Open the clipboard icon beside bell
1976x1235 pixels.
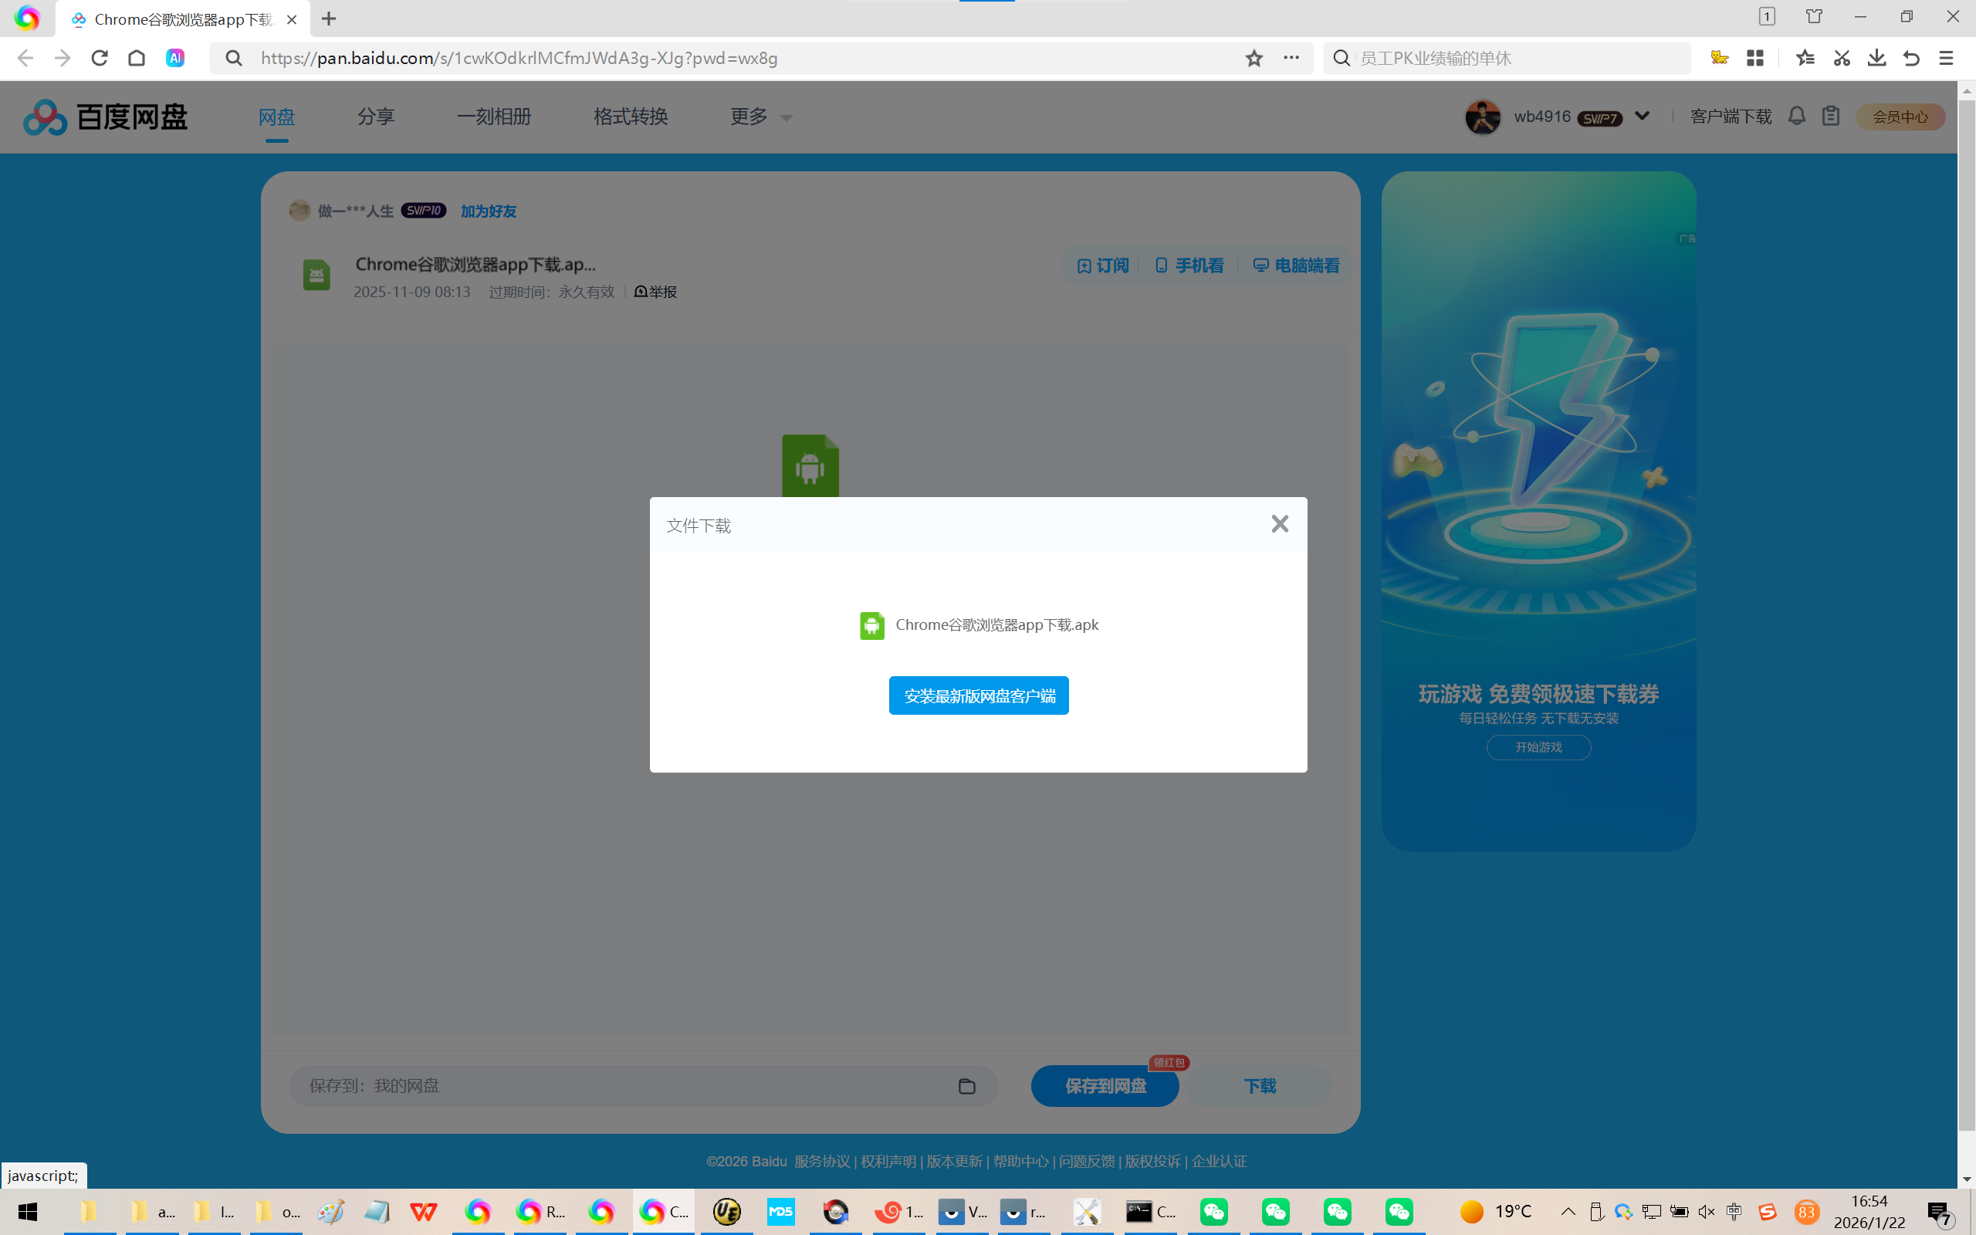tap(1831, 117)
